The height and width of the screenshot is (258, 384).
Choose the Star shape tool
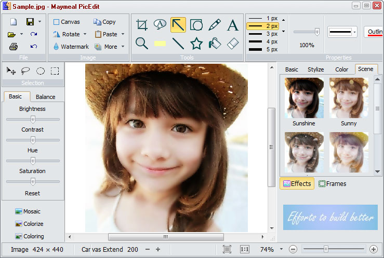point(196,43)
